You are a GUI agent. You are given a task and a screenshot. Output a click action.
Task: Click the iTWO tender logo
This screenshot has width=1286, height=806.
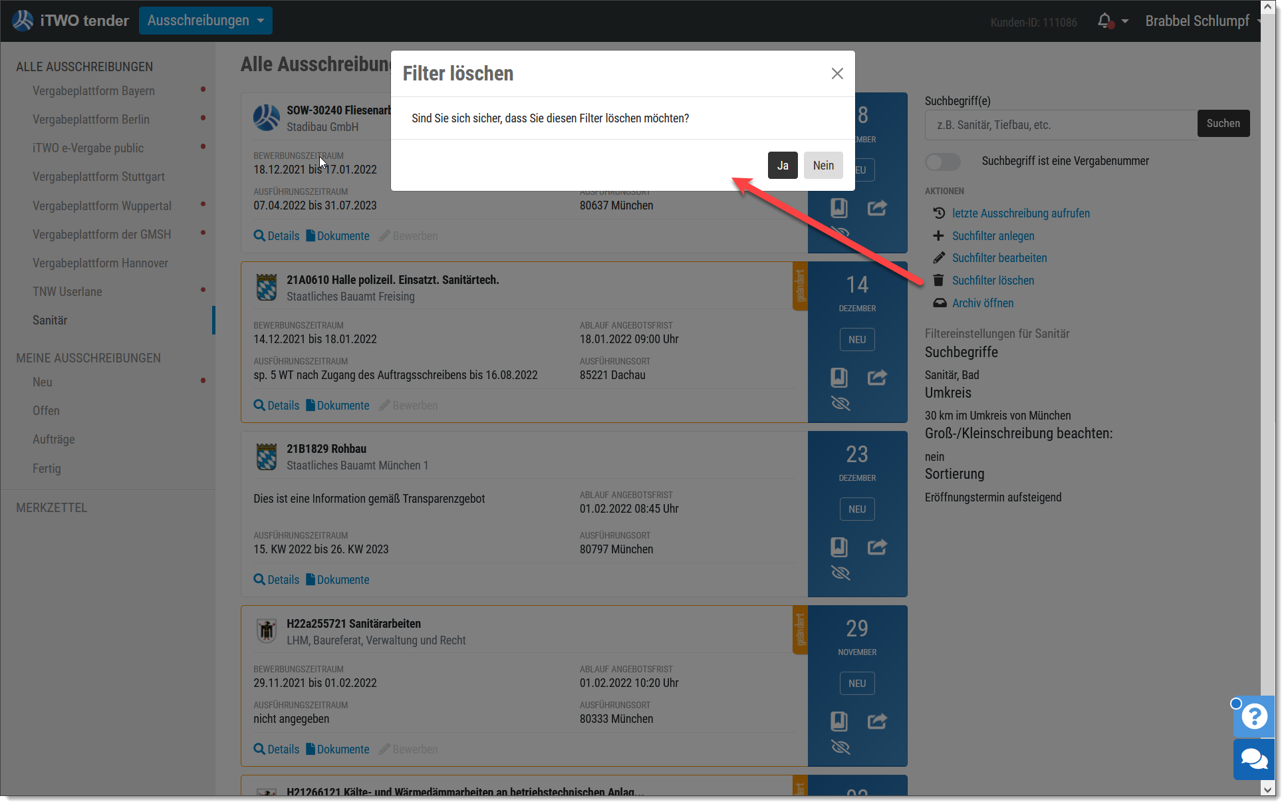tap(70, 21)
